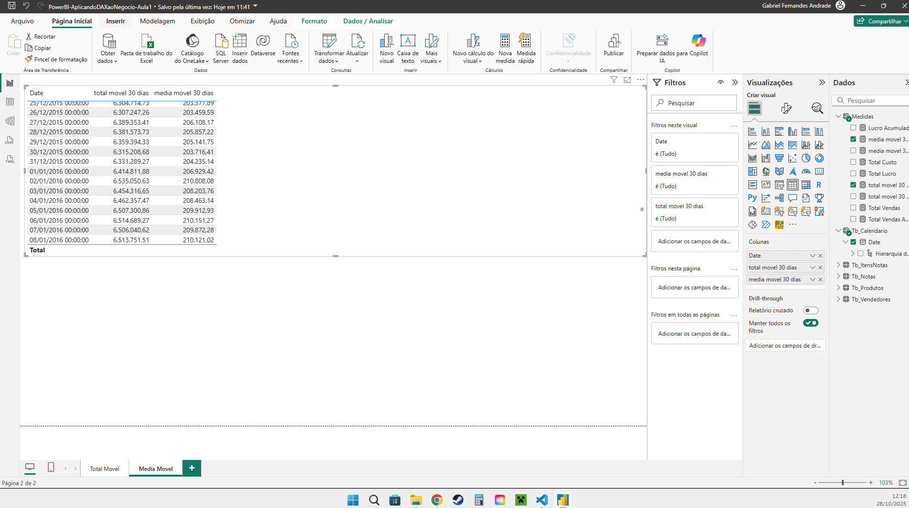This screenshot has height=508, width=909.
Task: Expand the Tb_Produtos table
Action: click(x=838, y=288)
